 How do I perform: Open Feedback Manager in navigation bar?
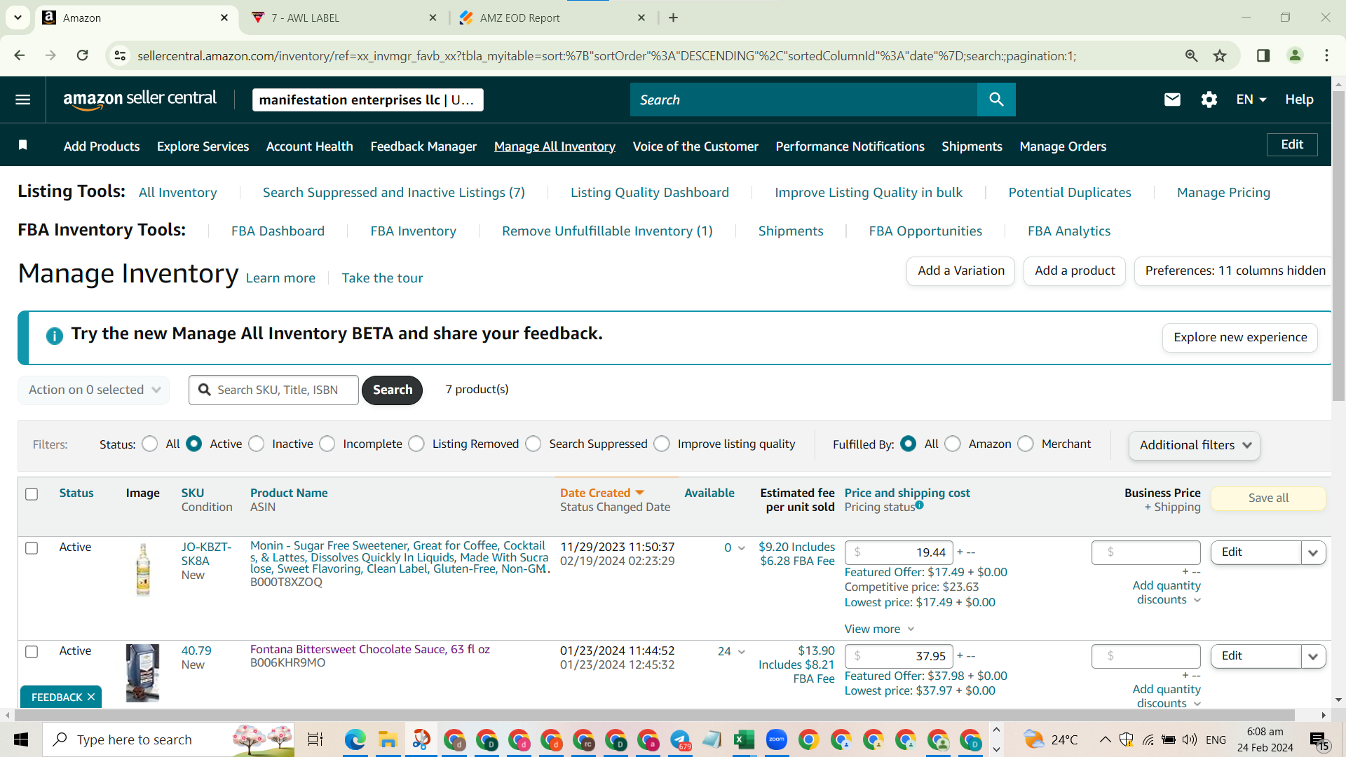pos(423,146)
